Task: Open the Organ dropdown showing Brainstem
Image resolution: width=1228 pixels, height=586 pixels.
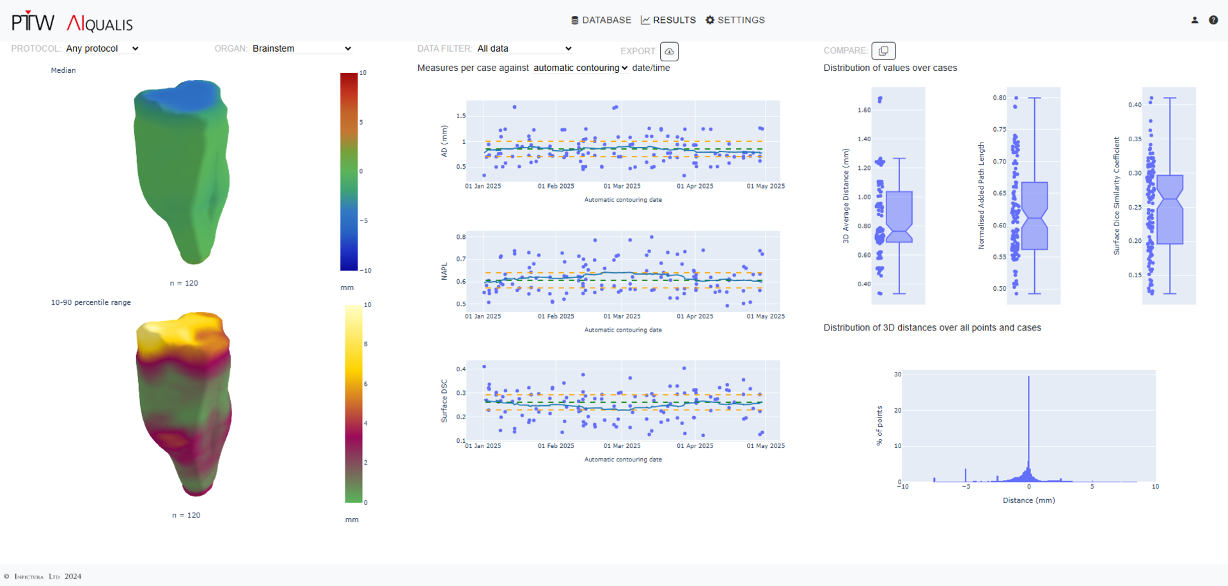Action: (x=301, y=49)
